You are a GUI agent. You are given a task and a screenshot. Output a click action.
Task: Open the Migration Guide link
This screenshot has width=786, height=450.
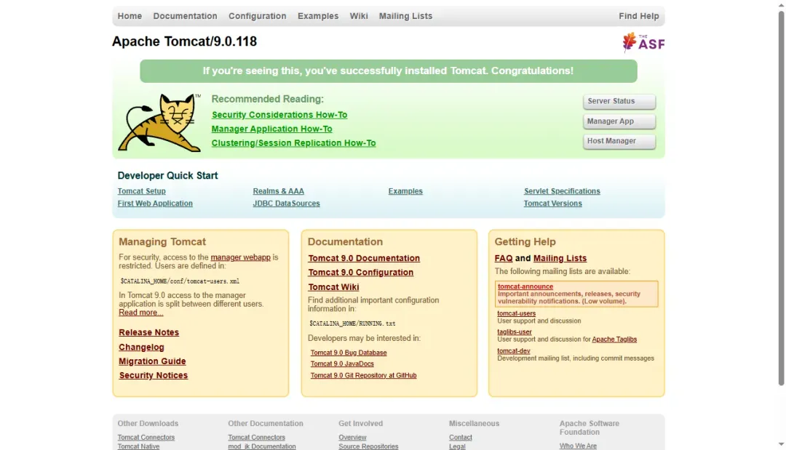152,361
